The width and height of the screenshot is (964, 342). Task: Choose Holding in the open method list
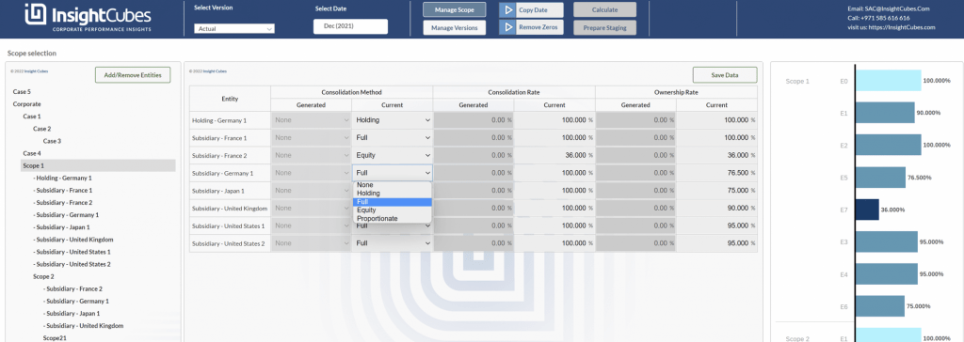coord(393,194)
